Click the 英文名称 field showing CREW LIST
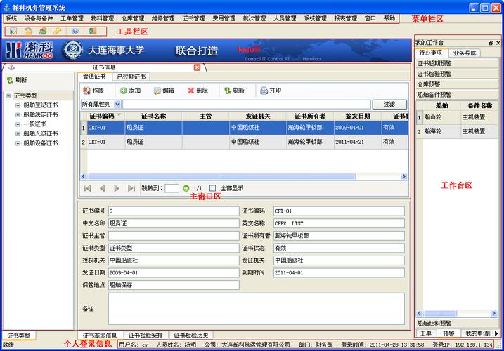 point(339,223)
